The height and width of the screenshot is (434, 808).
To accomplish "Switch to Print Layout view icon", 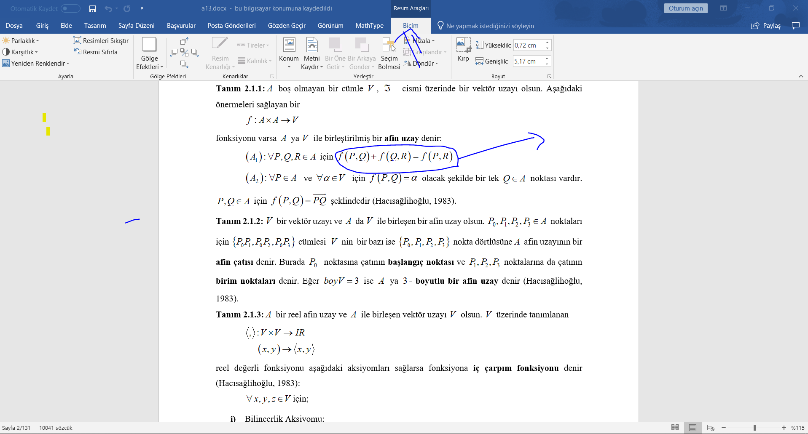I will click(693, 428).
